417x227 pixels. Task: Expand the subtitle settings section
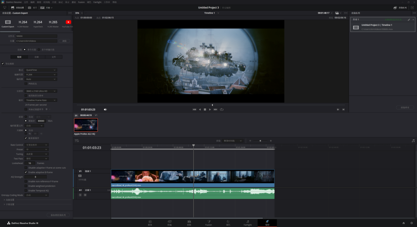[9, 204]
